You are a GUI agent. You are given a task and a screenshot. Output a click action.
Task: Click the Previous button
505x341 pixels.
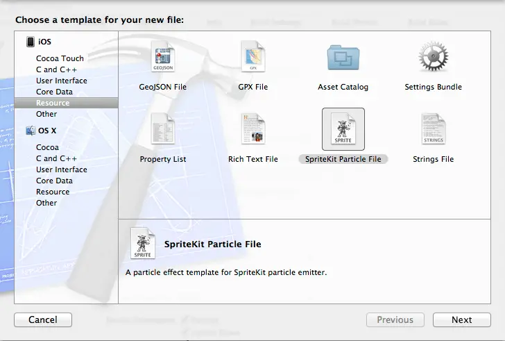click(395, 320)
